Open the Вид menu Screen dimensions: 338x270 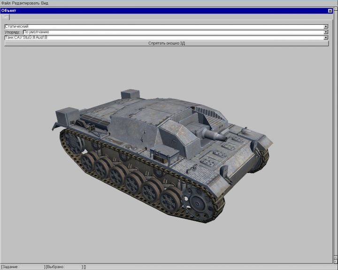(x=45, y=3)
